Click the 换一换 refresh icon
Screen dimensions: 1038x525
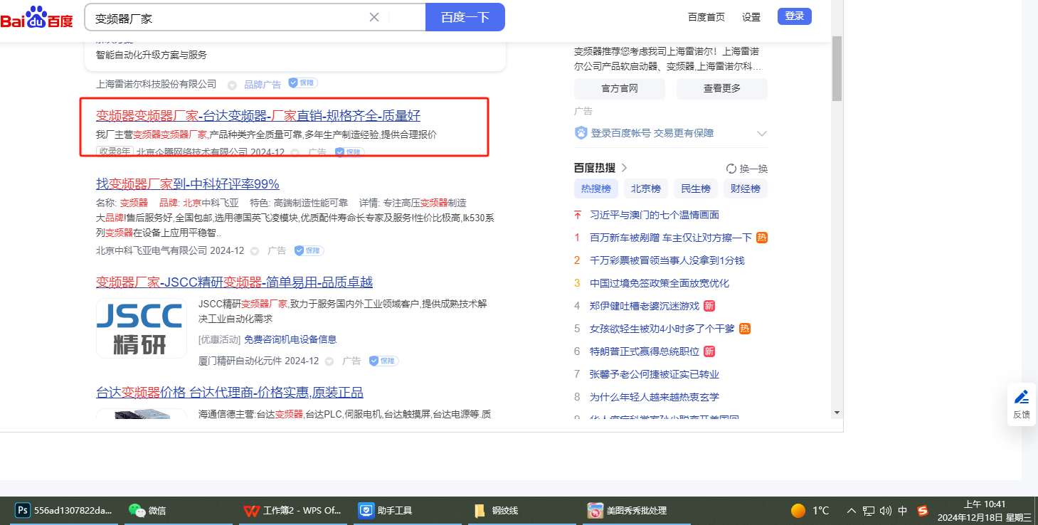tap(731, 169)
